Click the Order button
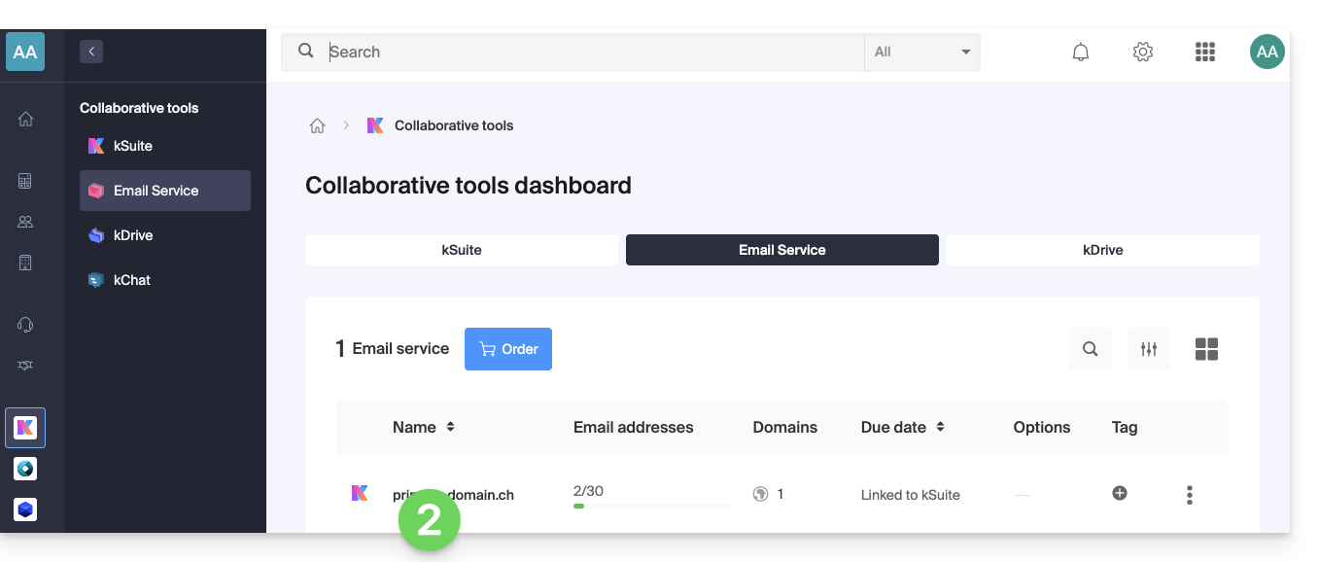Viewport: 1319px width, 562px height. [x=507, y=349]
